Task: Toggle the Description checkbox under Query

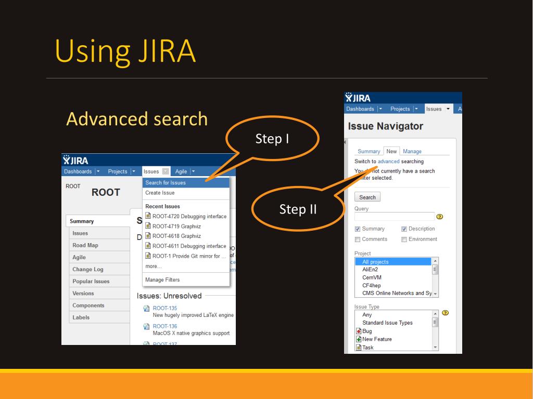Action: (404, 229)
